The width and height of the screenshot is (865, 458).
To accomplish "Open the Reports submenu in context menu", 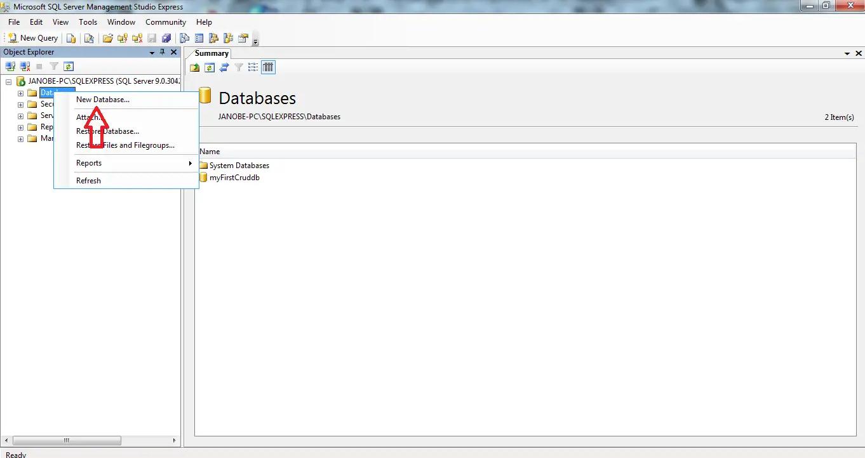I will click(126, 163).
